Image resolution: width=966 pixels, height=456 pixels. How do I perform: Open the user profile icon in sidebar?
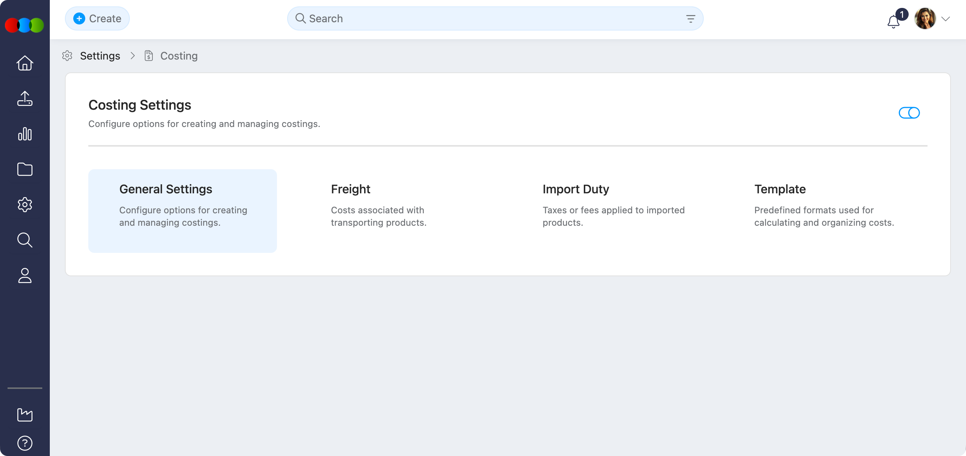tap(25, 275)
